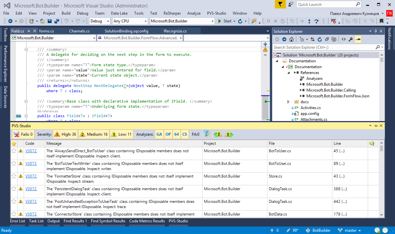
Task: Click the Save All toolbar icon
Action: click(57, 21)
